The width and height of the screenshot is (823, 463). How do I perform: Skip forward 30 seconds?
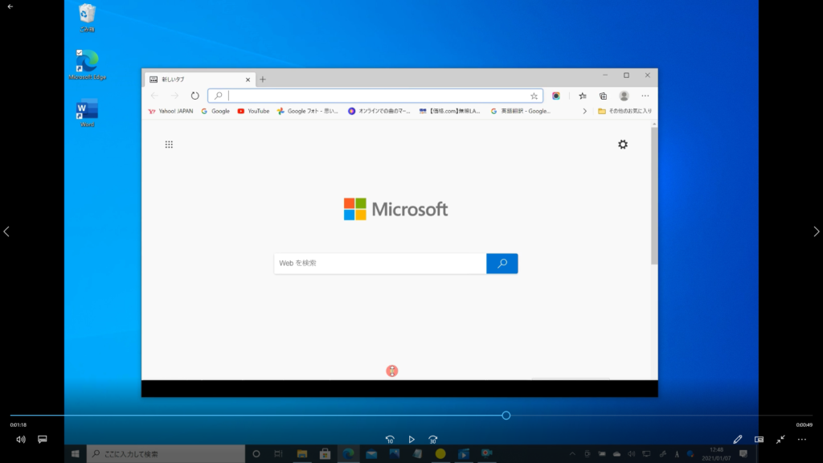tap(432, 440)
